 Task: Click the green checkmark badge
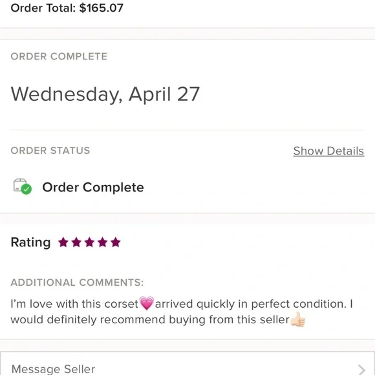tap(27, 189)
